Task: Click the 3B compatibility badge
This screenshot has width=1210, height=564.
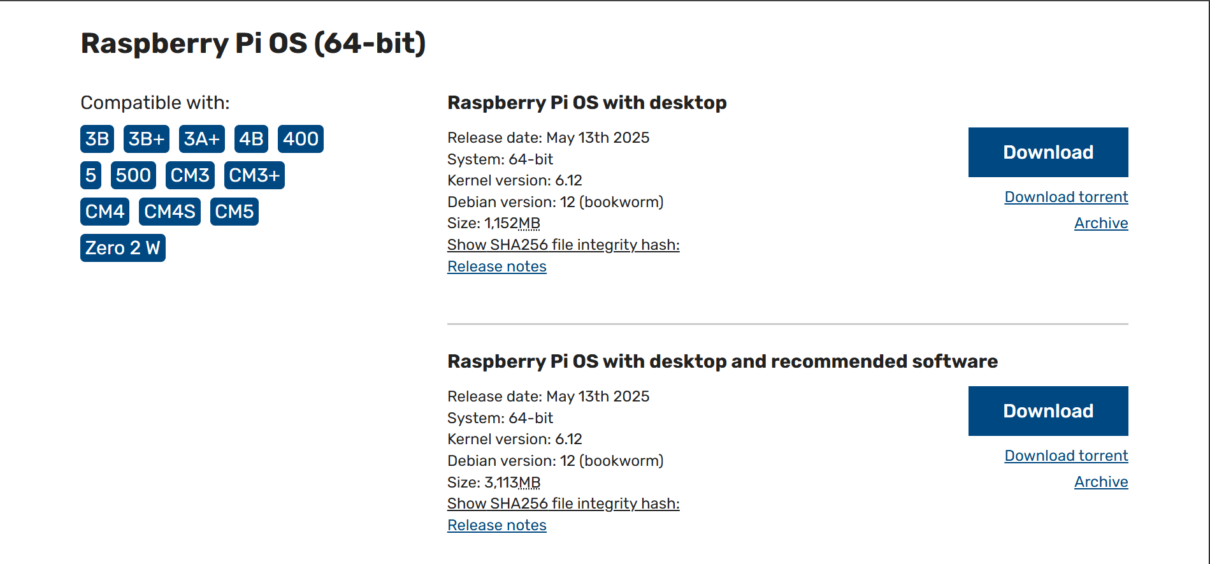Action: click(97, 139)
